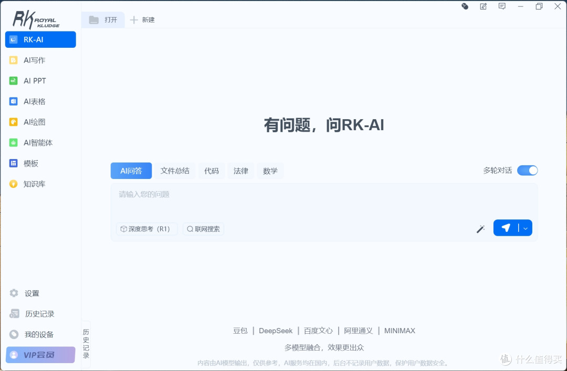
Task: Switch to the 数学 tab
Action: [270, 171]
